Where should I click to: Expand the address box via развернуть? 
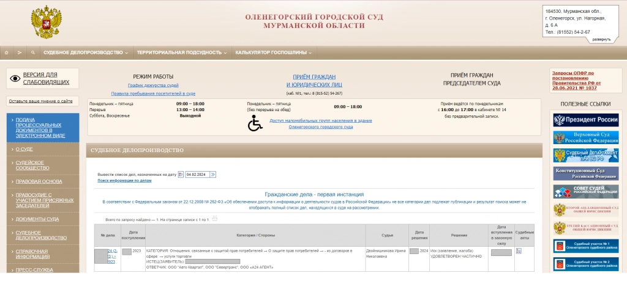click(601, 40)
